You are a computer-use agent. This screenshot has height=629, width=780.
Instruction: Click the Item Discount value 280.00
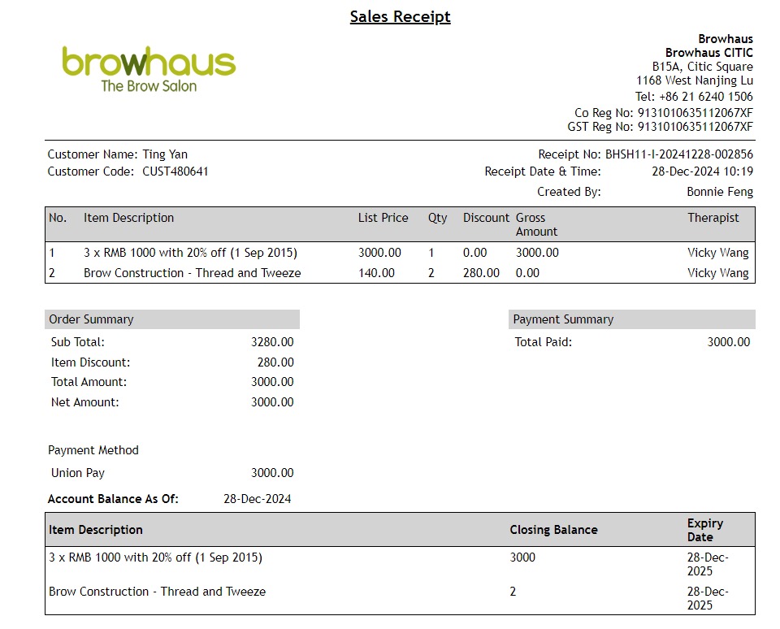(275, 362)
